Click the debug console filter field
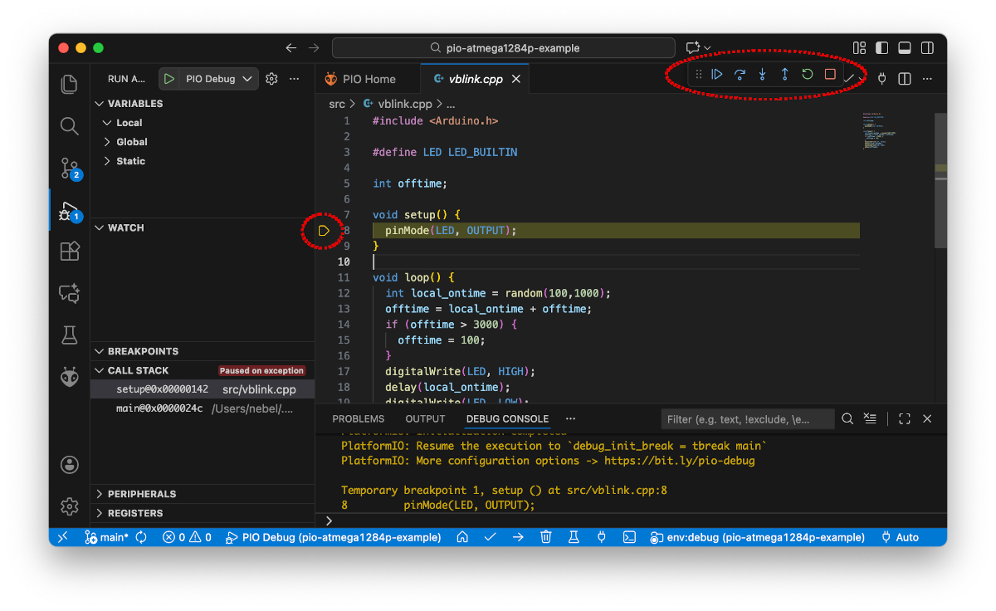 pyautogui.click(x=748, y=419)
